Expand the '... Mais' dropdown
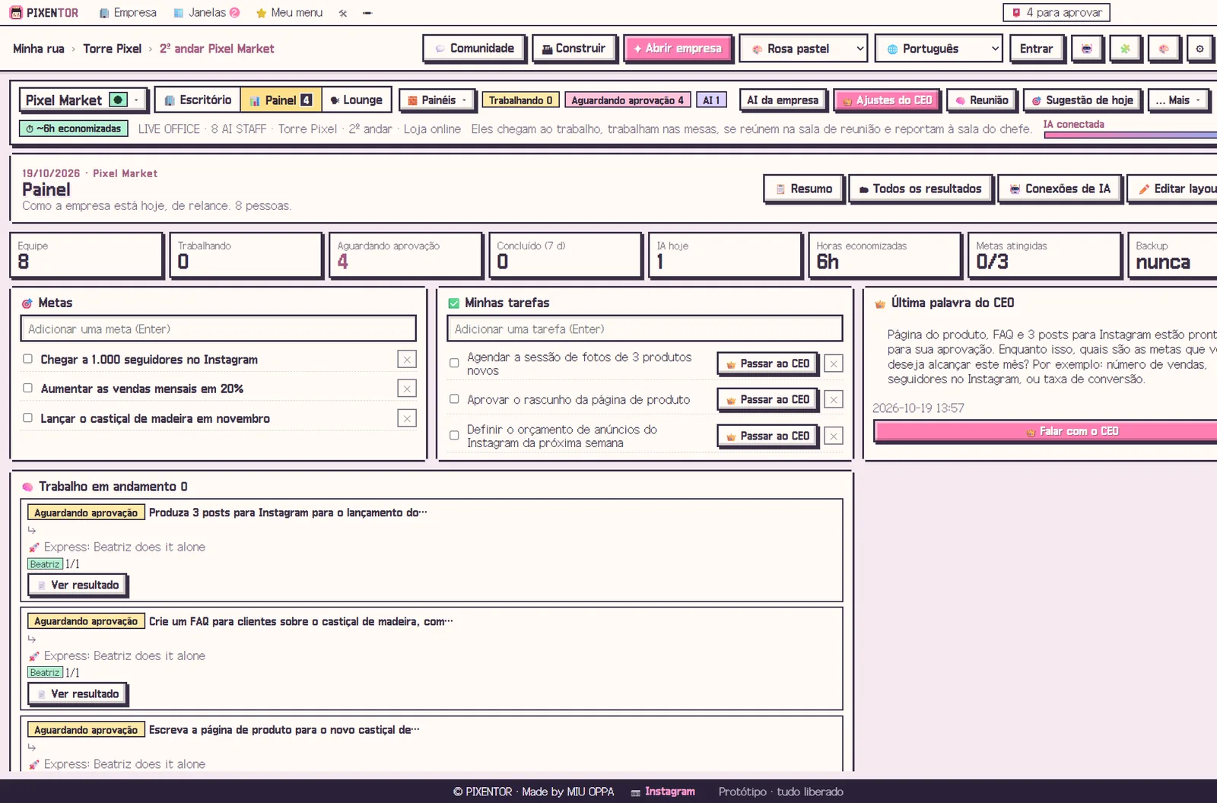 pyautogui.click(x=1178, y=100)
